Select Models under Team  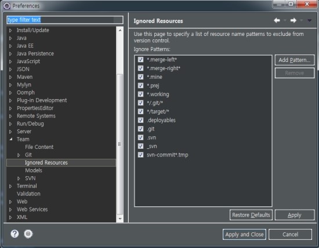pos(34,170)
